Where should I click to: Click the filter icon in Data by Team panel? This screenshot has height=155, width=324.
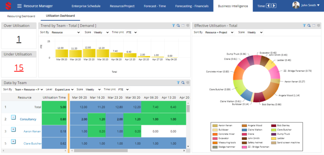178,83
